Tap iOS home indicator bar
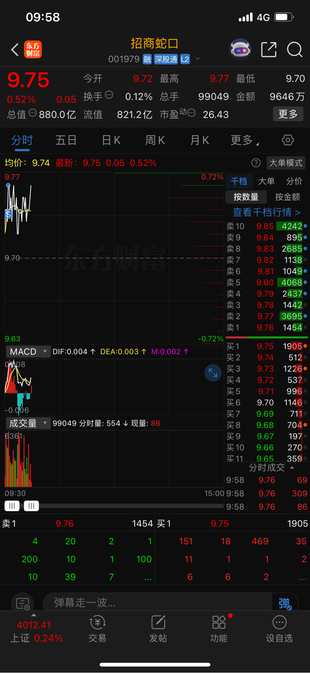Viewport: 310px width, 673px height. click(155, 664)
